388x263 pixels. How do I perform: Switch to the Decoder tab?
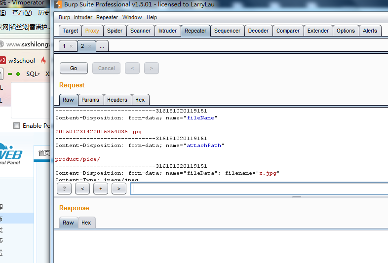[258, 31]
